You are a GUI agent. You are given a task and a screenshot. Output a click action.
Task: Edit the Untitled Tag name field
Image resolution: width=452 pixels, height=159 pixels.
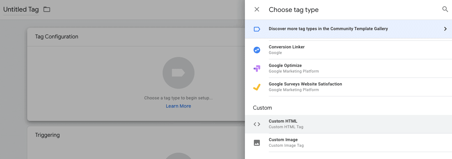(x=21, y=10)
